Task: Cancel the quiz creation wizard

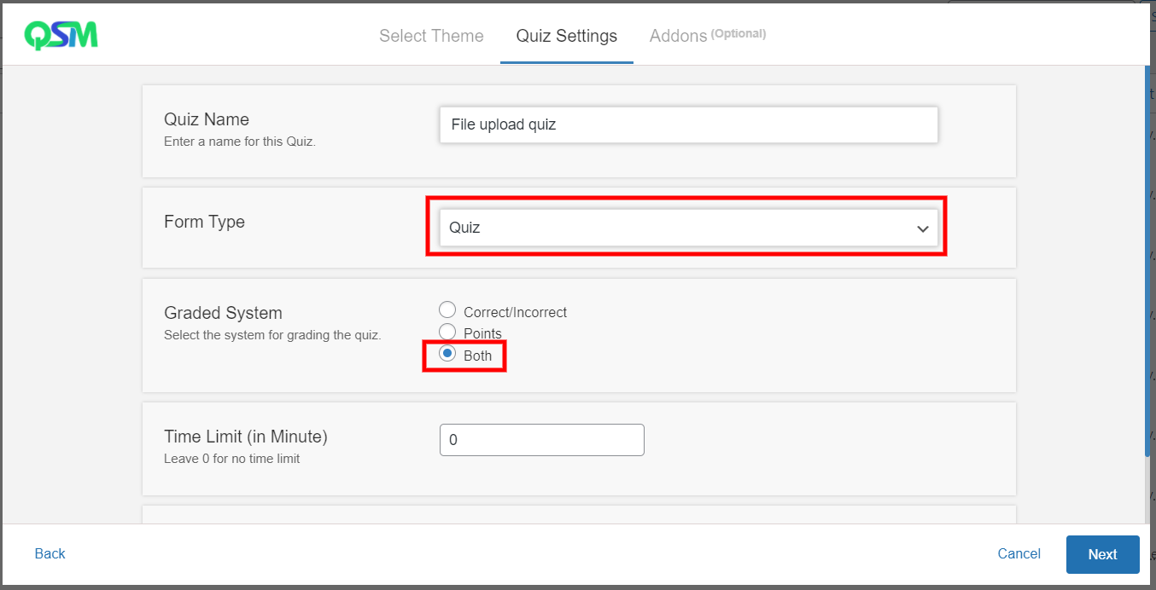Action: (x=1019, y=553)
